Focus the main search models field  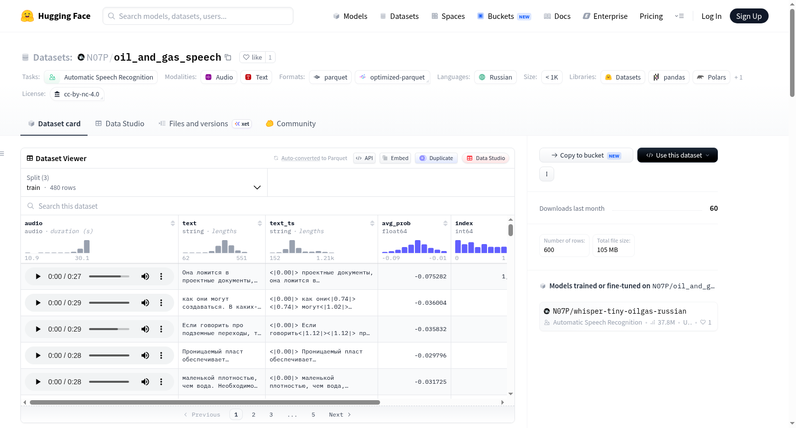point(198,16)
